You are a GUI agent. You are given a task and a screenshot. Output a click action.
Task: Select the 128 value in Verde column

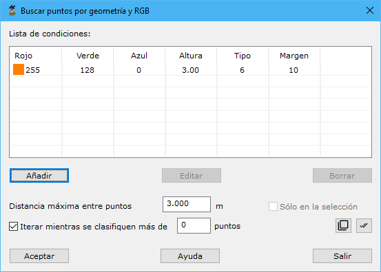[87, 70]
